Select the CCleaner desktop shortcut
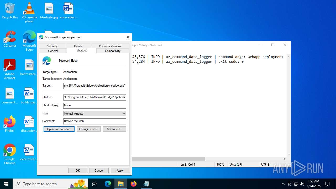The width and height of the screenshot is (336, 189). [x=10, y=39]
